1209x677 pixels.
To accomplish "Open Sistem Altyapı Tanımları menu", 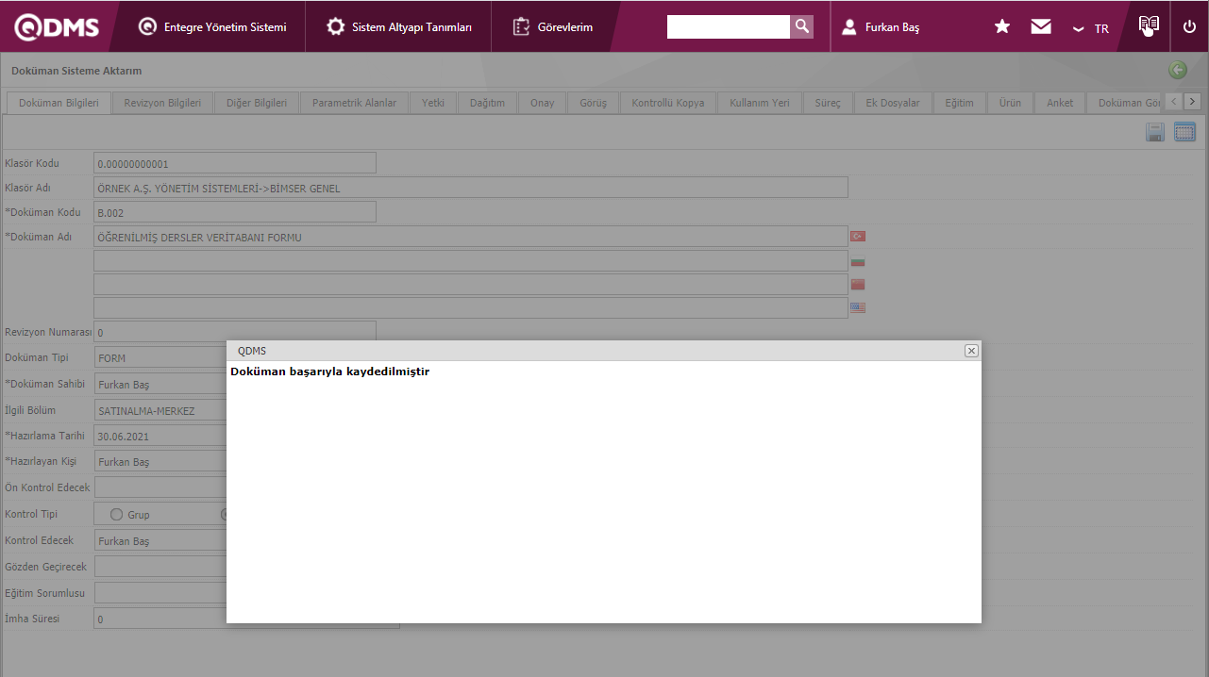I will 399,27.
